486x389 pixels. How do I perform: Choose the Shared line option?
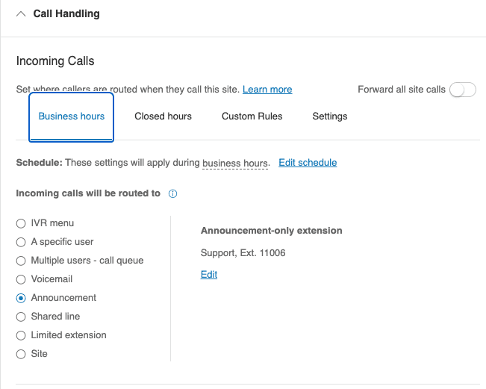point(21,317)
